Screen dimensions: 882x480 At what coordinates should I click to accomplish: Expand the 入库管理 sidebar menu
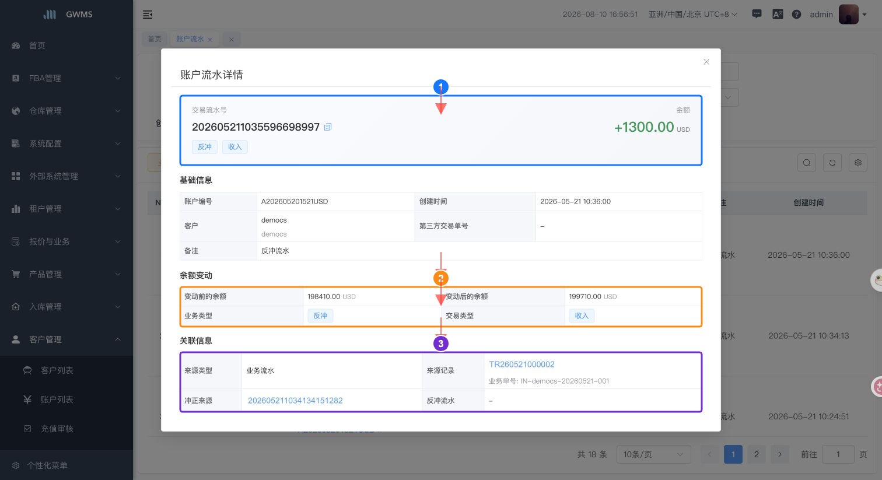(66, 307)
